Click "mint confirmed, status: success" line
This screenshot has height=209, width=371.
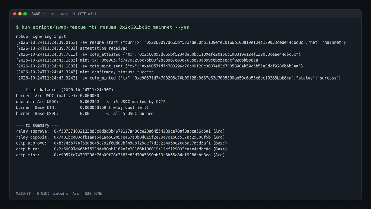(85, 72)
